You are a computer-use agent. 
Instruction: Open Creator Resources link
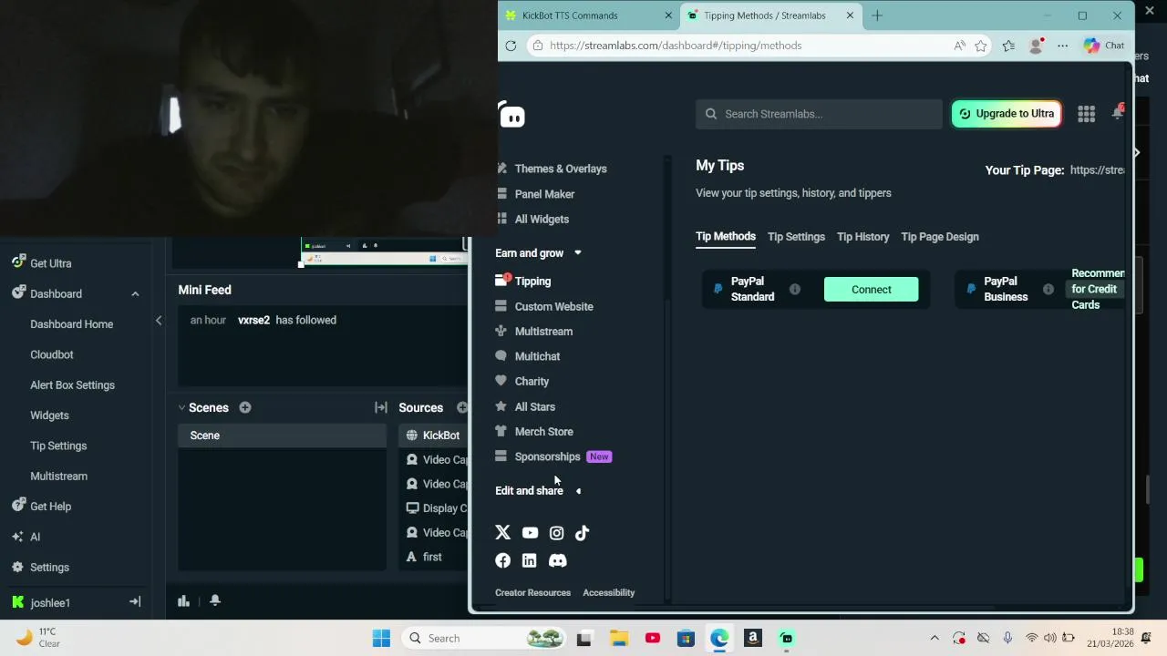coord(532,593)
